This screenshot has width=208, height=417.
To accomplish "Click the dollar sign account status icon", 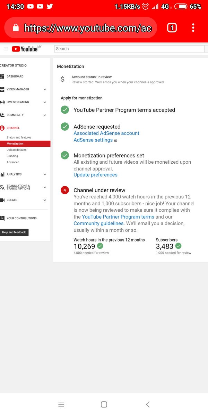I will (x=62, y=79).
